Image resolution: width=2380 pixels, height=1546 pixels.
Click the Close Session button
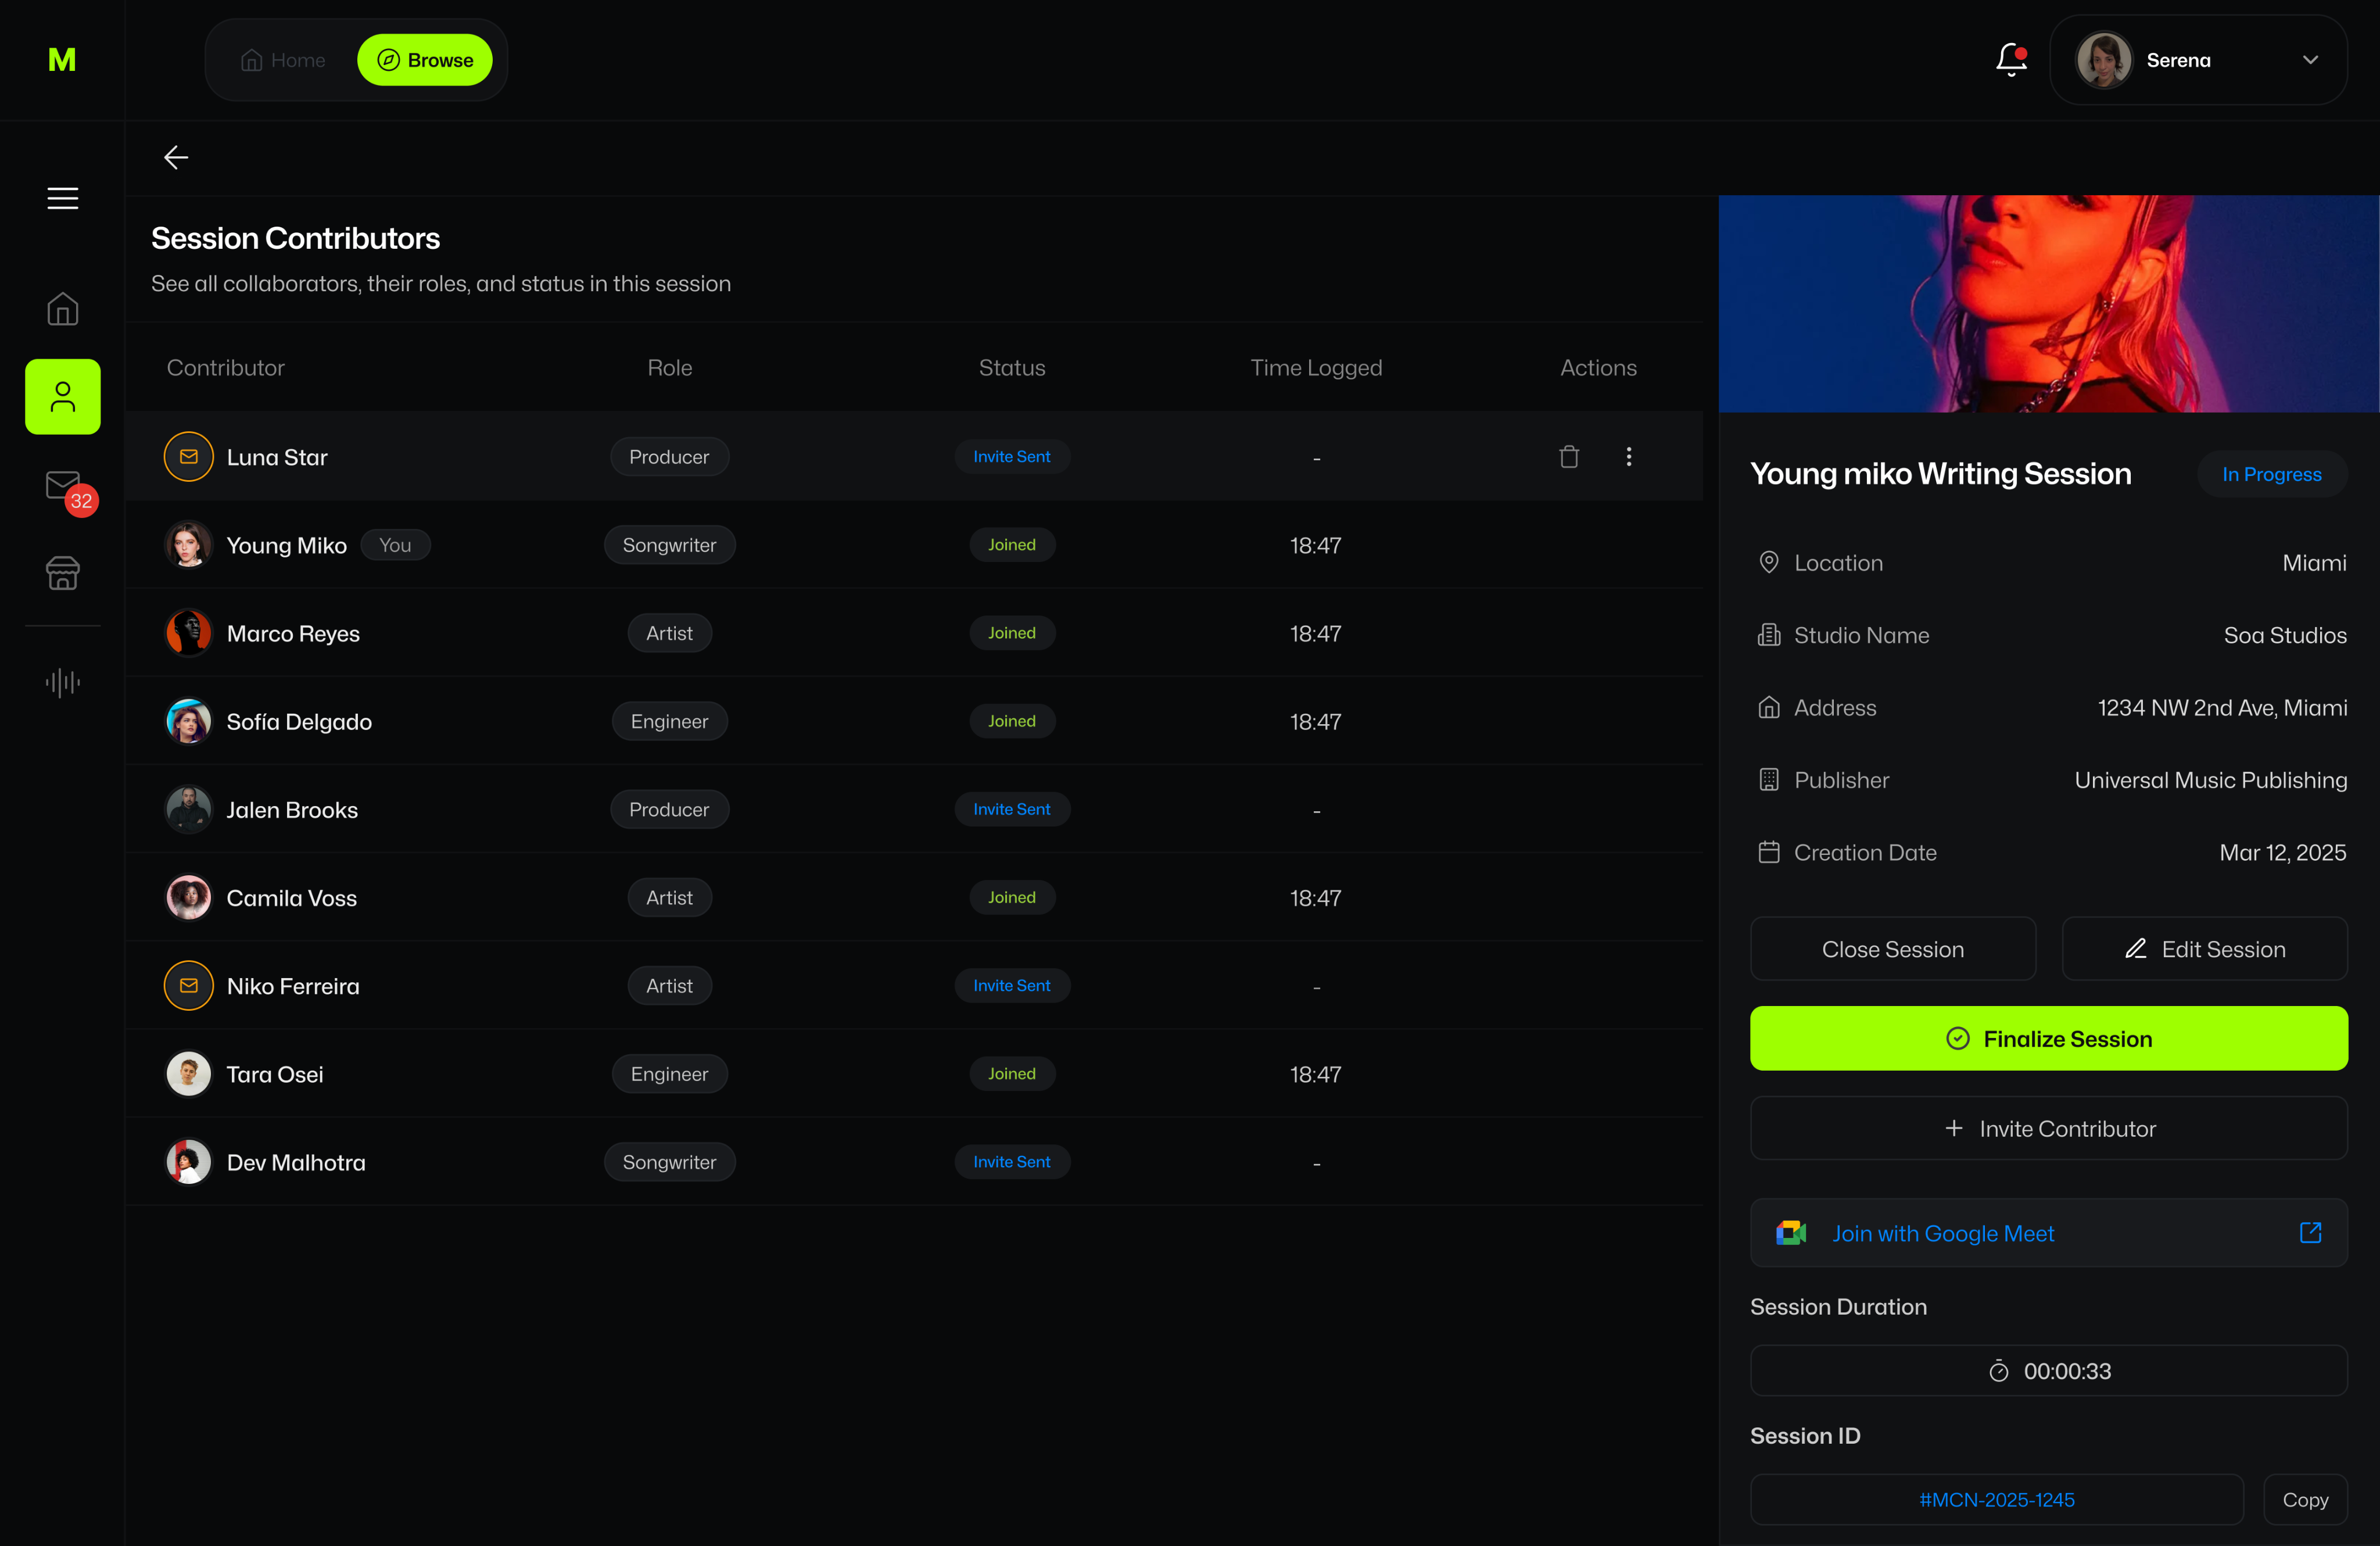tap(1892, 949)
